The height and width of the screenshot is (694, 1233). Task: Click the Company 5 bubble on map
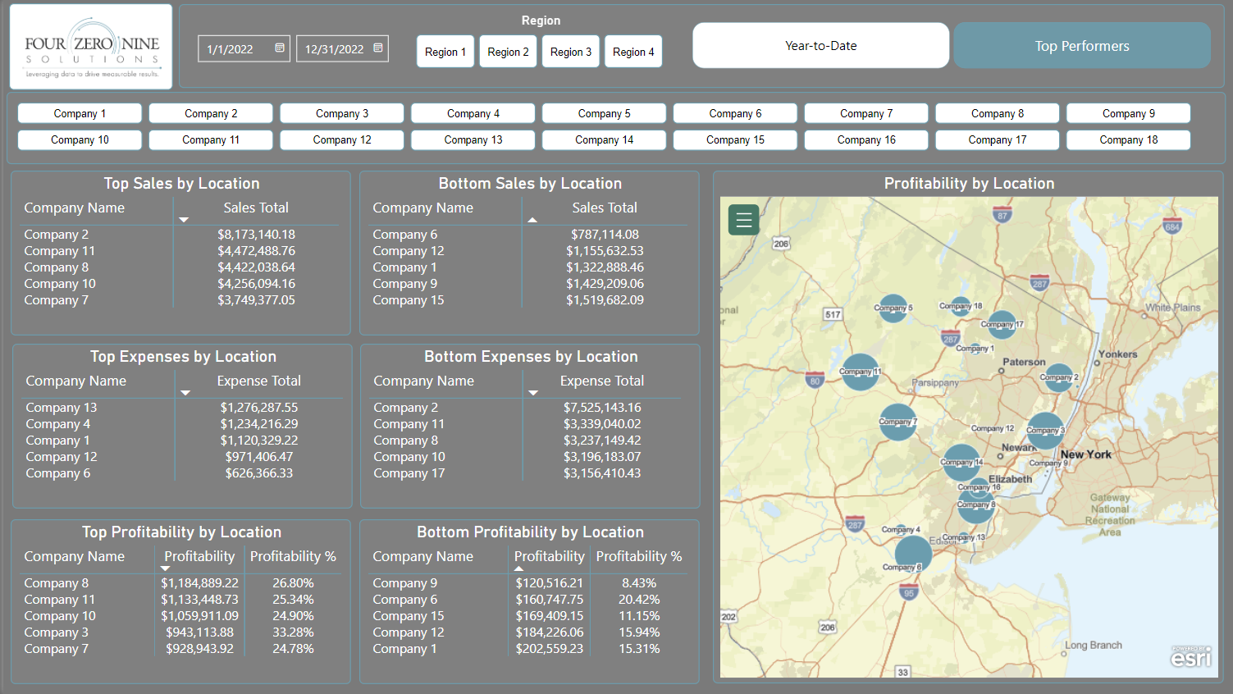pyautogui.click(x=893, y=308)
